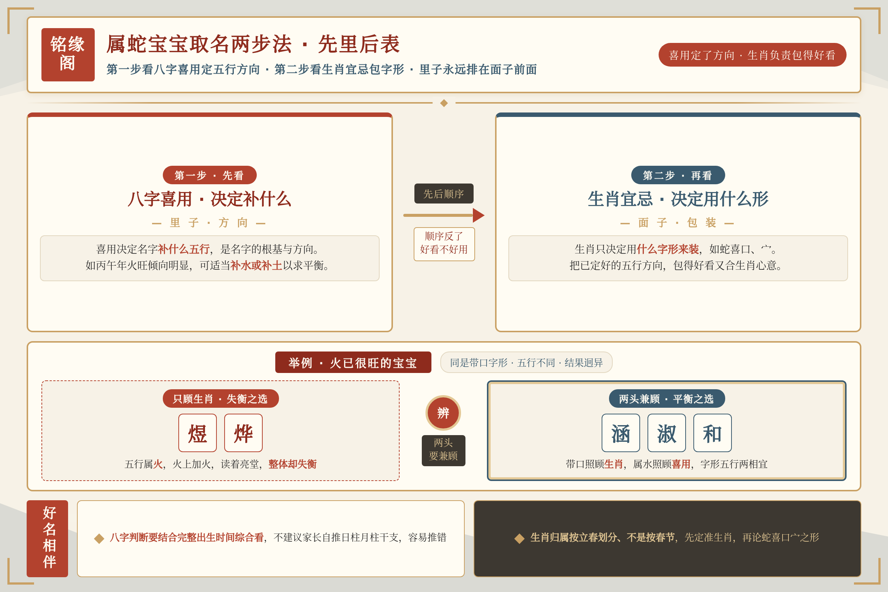Click the red phrase 整体却失衡
The height and width of the screenshot is (592, 888).
pyautogui.click(x=293, y=464)
